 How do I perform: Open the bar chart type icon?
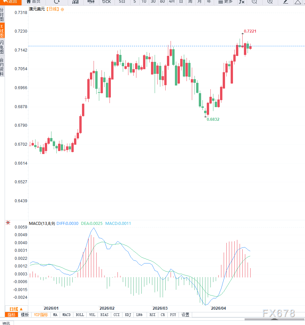(x=75, y=2)
